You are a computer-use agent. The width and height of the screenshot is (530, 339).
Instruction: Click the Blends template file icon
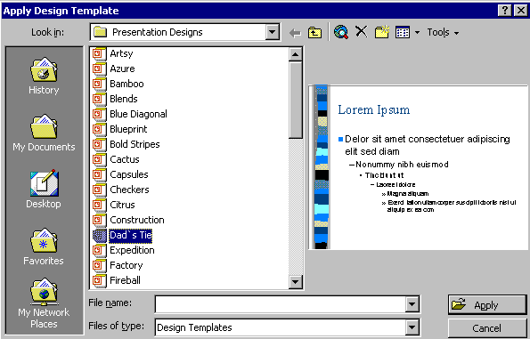(100, 99)
